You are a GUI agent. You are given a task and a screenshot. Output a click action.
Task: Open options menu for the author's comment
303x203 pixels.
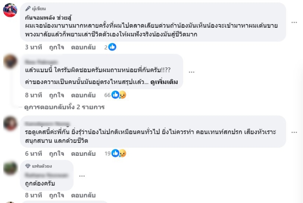(294, 22)
